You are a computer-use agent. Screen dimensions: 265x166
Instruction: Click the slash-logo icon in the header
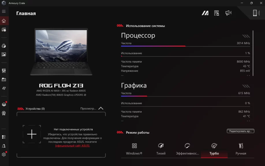point(205,13)
